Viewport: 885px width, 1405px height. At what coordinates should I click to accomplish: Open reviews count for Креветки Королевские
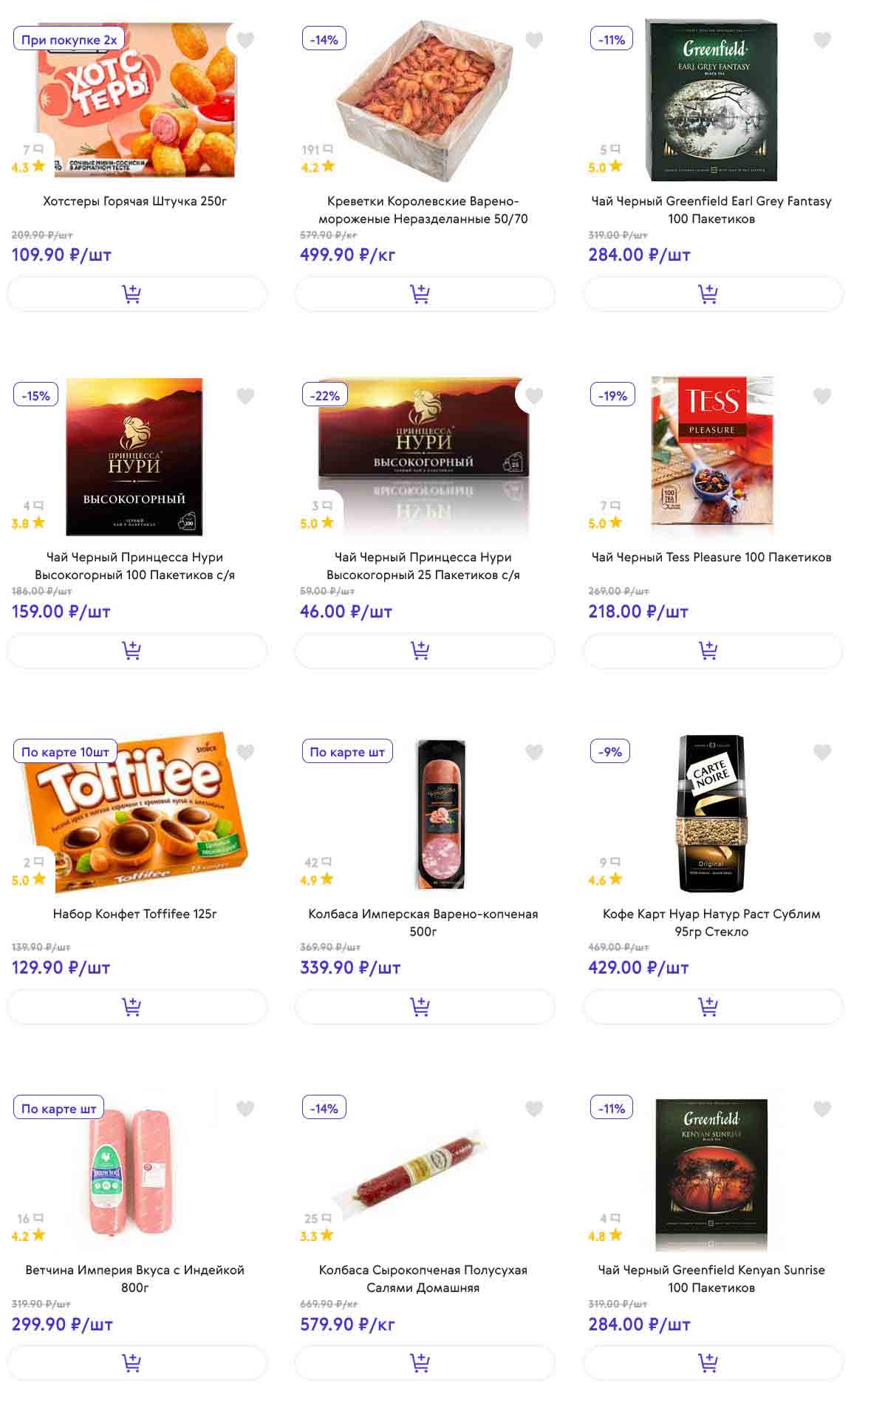click(x=317, y=150)
